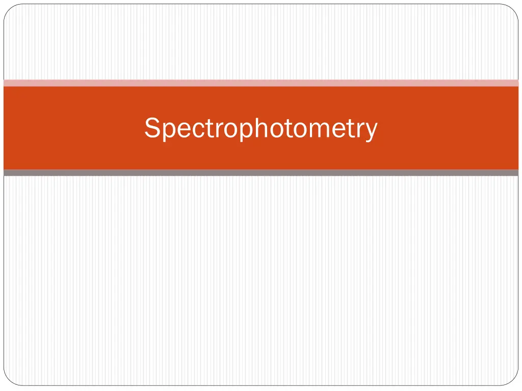Click the center of the lower striped area

point(261,281)
